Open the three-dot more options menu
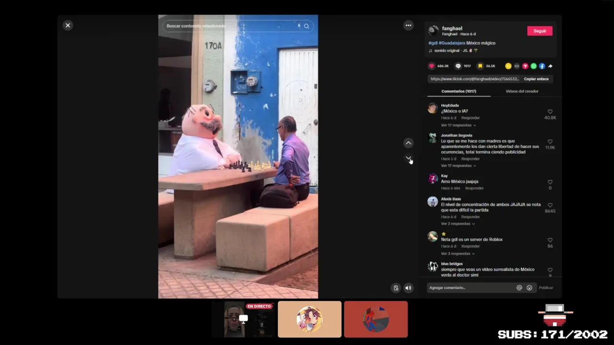The height and width of the screenshot is (345, 614). point(408,25)
